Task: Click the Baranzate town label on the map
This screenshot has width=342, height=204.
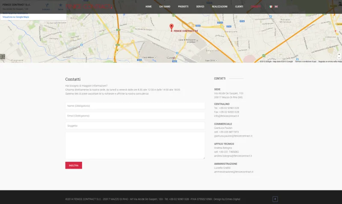Action: point(231,32)
